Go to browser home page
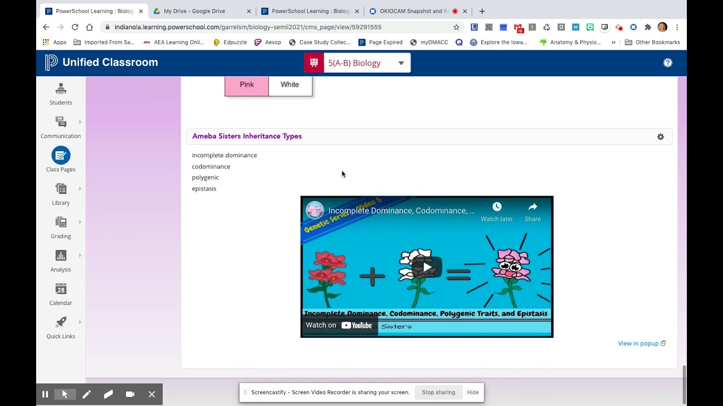Screen dimensions: 723x406 pos(89,27)
